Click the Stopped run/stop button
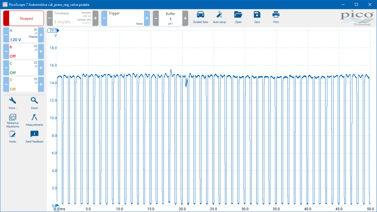Image resolution: width=377 pixels, height=212 pixels. [24, 18]
